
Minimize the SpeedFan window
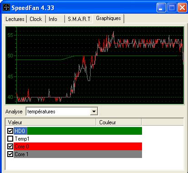tap(161, 8)
